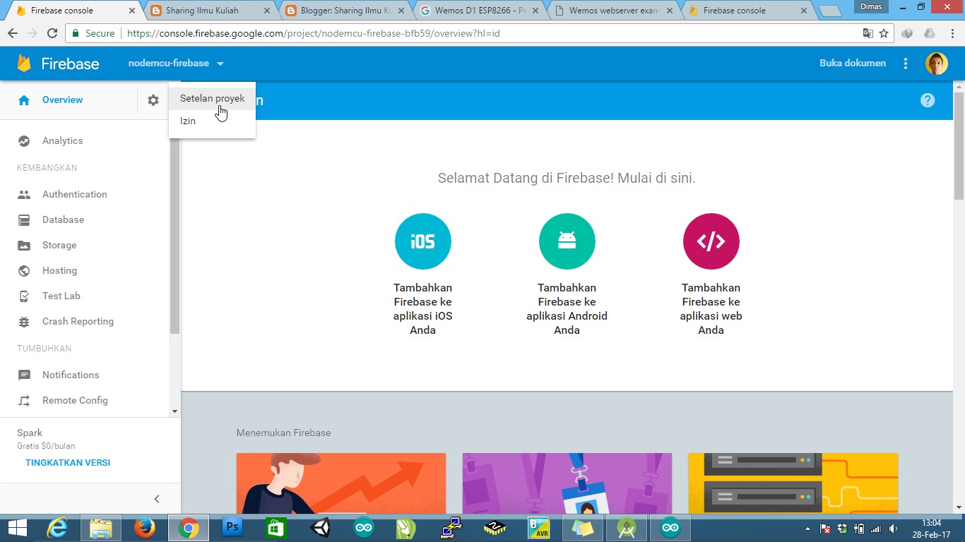Click the Test Lab checklist icon
The image size is (965, 542).
[x=24, y=296]
